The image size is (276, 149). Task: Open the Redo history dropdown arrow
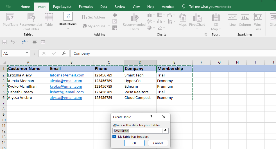28,42
